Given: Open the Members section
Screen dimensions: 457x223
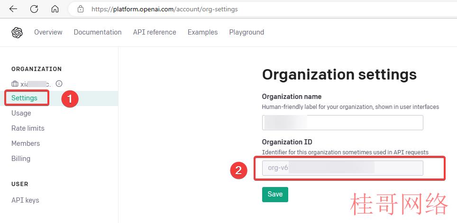Looking at the screenshot, I should pos(25,143).
